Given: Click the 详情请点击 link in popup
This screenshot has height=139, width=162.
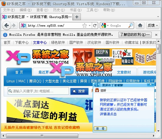Looking at the screenshot, I should (108, 114).
